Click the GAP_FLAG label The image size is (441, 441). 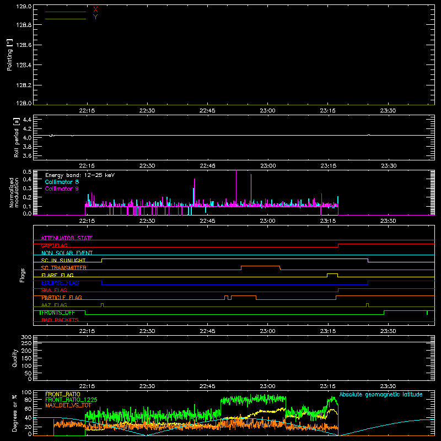(x=54, y=245)
